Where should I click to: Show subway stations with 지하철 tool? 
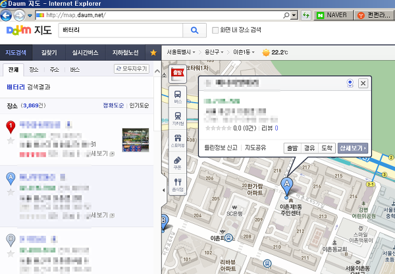coord(178,119)
